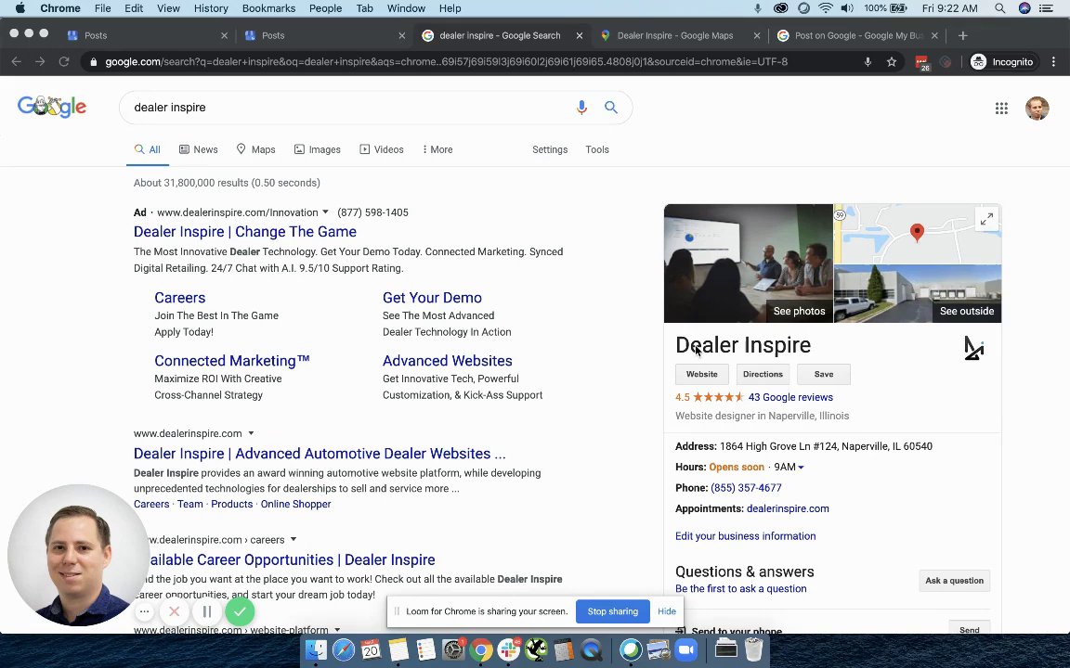Viewport: 1070px width, 668px height.
Task: Open Finder from the Dock
Action: pyautogui.click(x=316, y=650)
